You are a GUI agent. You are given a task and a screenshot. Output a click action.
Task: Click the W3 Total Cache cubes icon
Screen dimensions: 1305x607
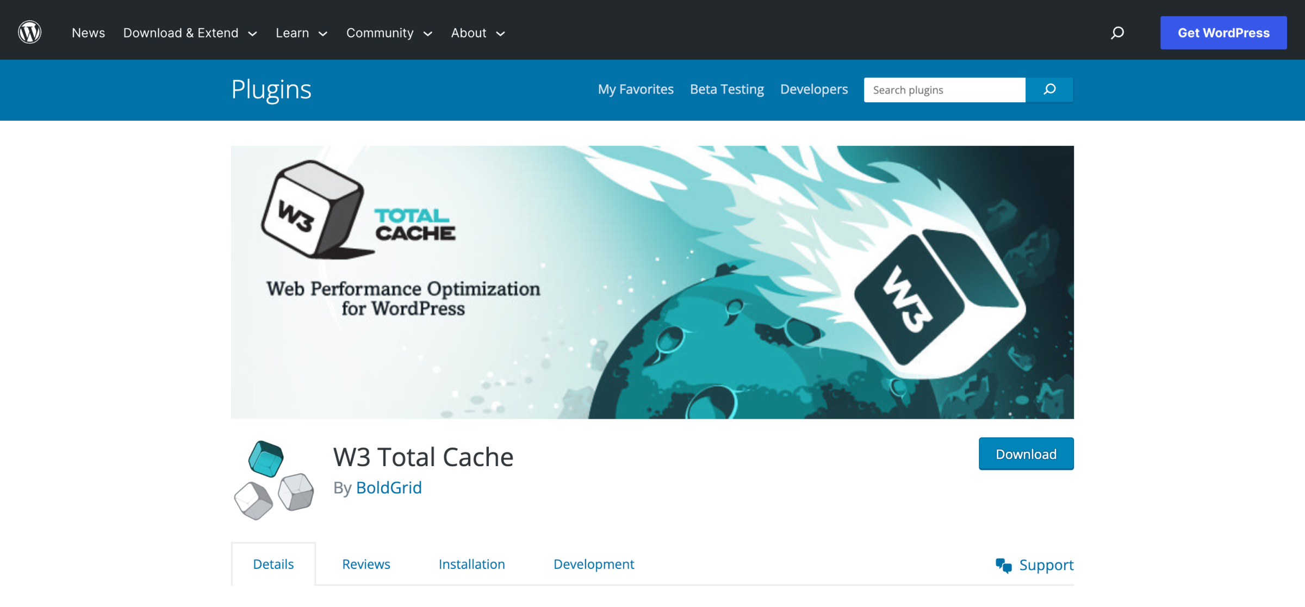point(274,480)
